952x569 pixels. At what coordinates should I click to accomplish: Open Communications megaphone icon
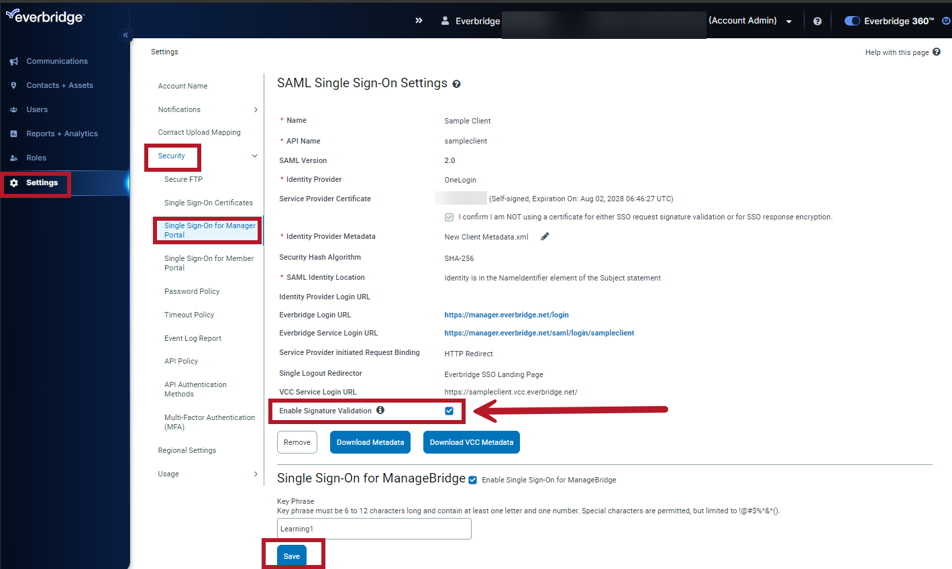[x=13, y=61]
